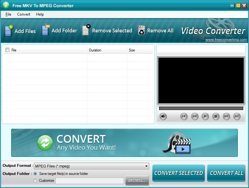The height and width of the screenshot is (188, 249).
Task: Open the File menu
Action: pyautogui.click(x=8, y=14)
